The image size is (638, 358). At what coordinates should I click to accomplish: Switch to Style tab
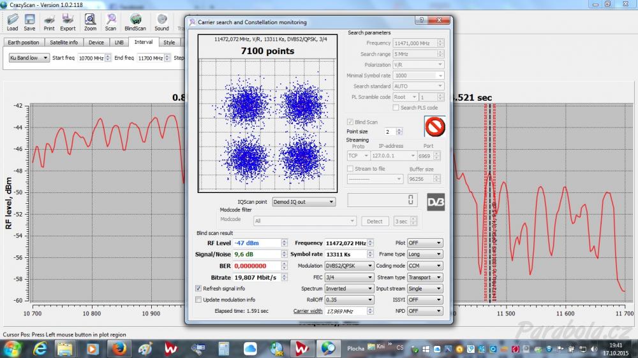169,42
